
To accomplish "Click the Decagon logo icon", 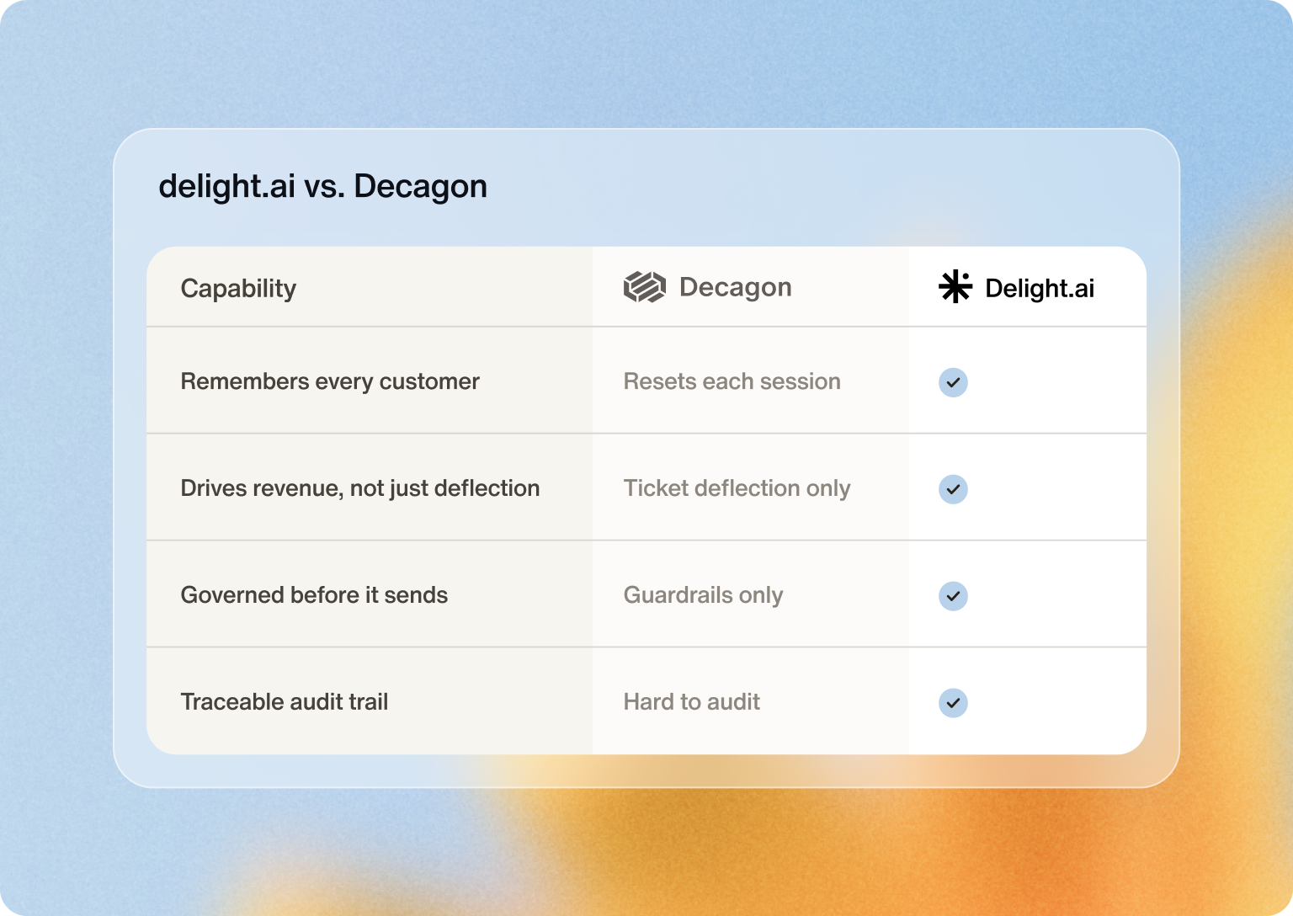I will [645, 287].
